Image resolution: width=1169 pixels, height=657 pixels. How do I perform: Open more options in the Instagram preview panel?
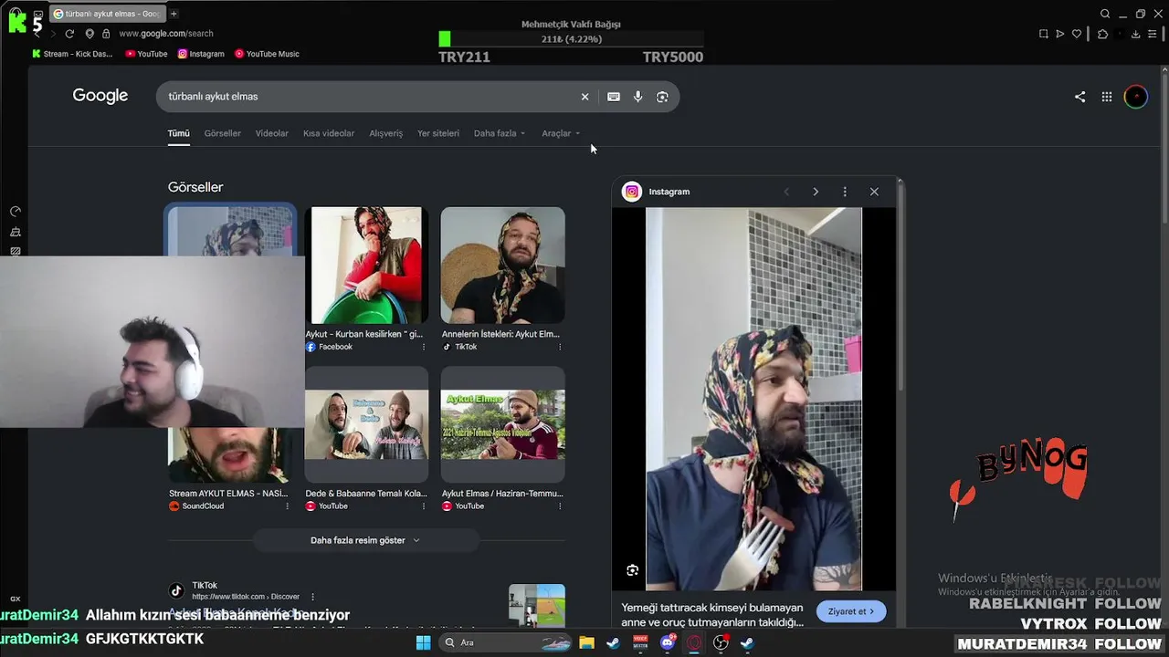click(845, 192)
